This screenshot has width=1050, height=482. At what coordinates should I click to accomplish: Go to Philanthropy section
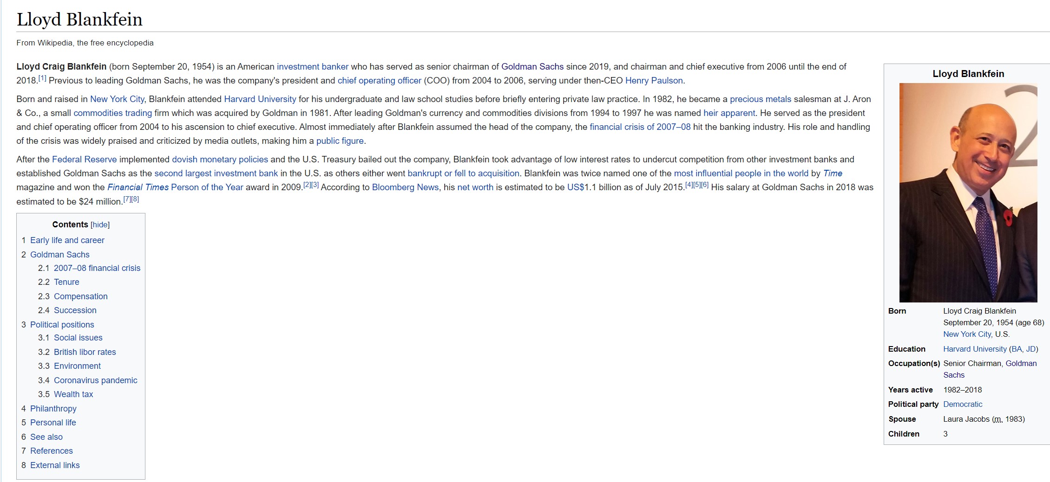point(53,409)
